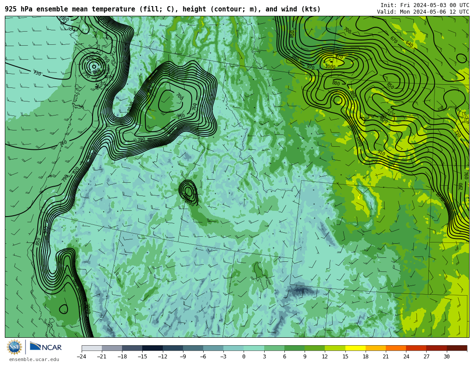Viewport: 474px width, 365px height.
Task: Click the 30+ dark brown color swatch
Action: pos(457,348)
